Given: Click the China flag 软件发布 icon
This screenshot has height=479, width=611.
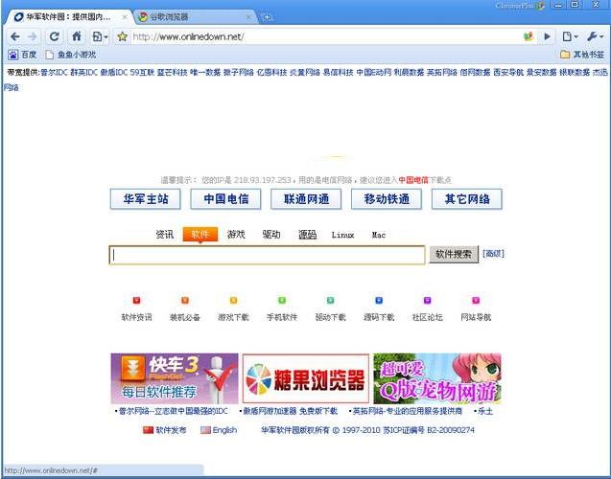Looking at the screenshot, I should pyautogui.click(x=148, y=430).
